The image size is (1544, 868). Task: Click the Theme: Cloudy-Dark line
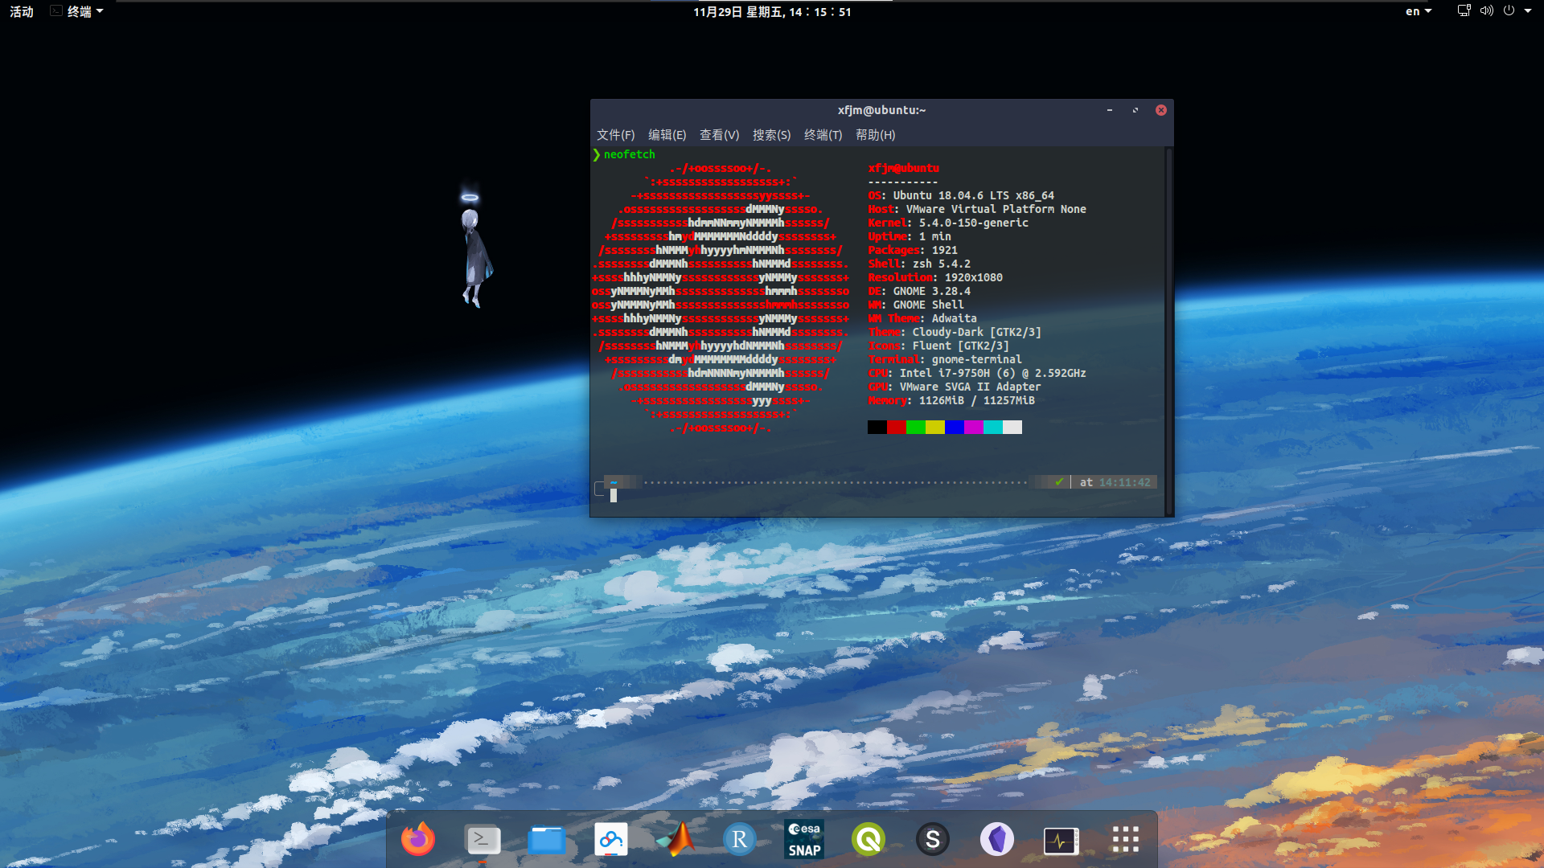pyautogui.click(x=955, y=332)
